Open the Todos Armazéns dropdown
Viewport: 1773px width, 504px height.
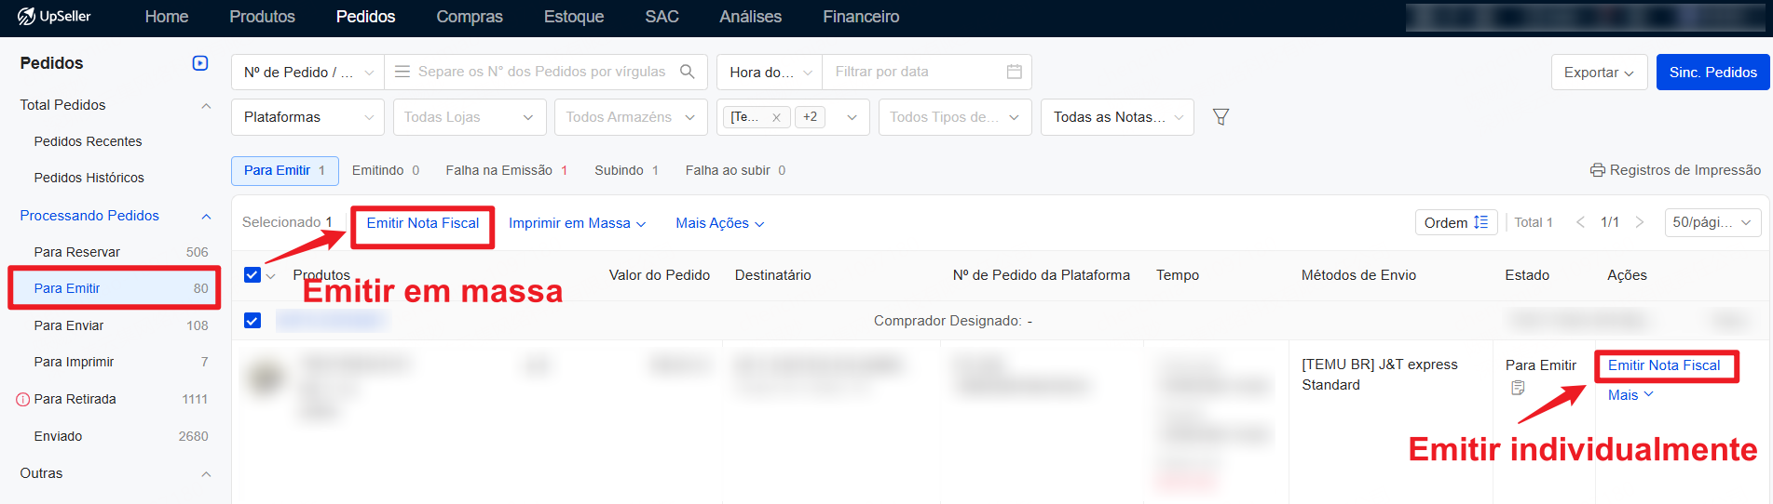631,117
